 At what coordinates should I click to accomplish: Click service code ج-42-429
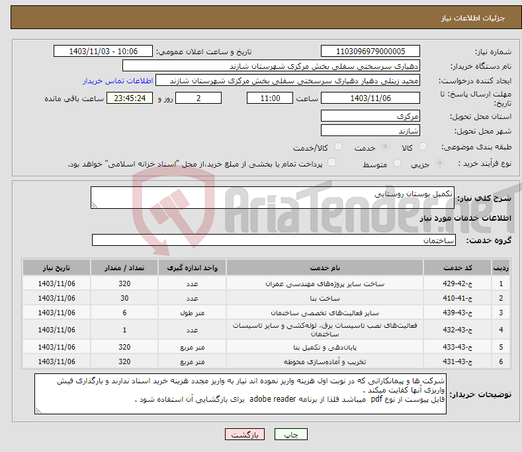point(457,283)
